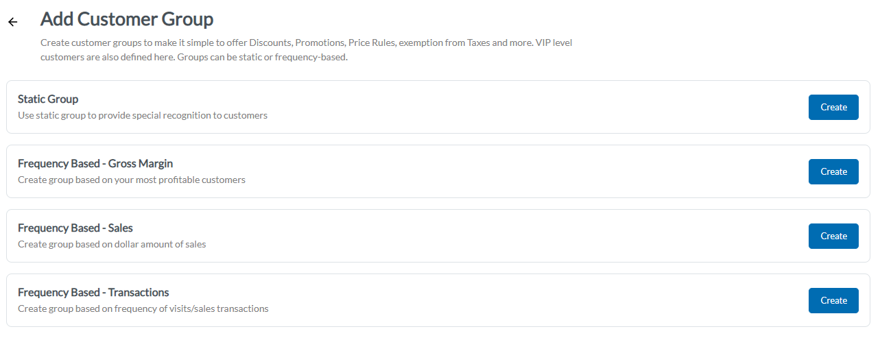Select the Frequency Based - Sales title
Screen dimensions: 880x340
[x=75, y=228]
